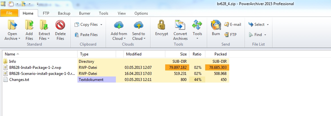Viewport: 331px width, 116px height.
Task: Expand the Send to Cloud dropdown arrow
Action: coord(144,39)
